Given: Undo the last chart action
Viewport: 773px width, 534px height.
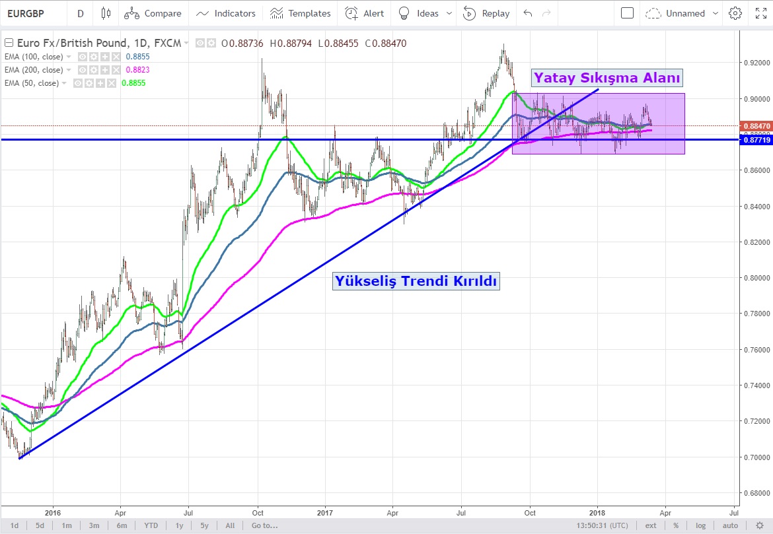Looking at the screenshot, I should (x=527, y=13).
